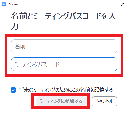
Task: Click the empty title bar area beside Zoom
Action: pos(69,4)
